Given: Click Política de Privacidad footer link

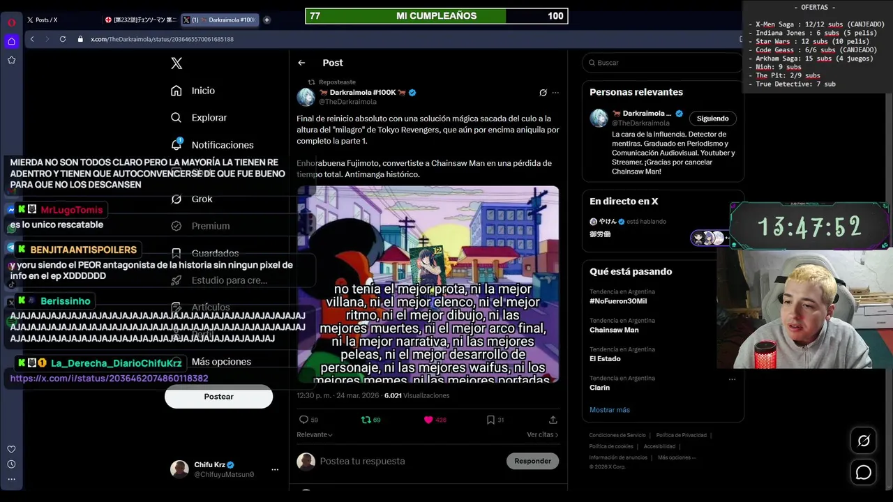Looking at the screenshot, I should click(682, 435).
